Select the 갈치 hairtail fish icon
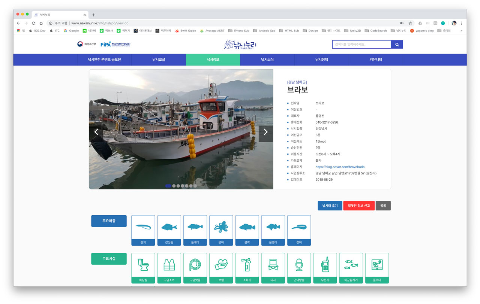 143,227
